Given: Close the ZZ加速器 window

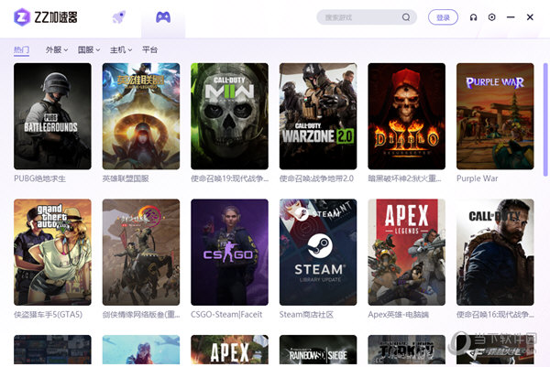Looking at the screenshot, I should tap(530, 17).
